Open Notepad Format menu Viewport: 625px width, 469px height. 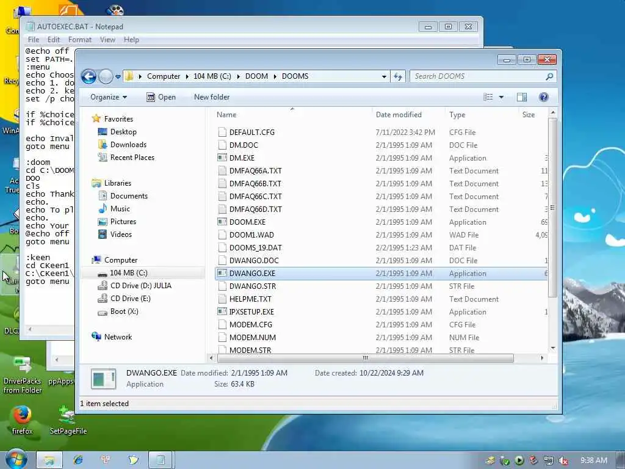pos(80,40)
